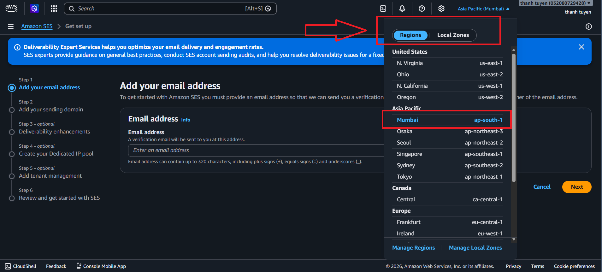Screen dimensions: 602x272
Task: Click the AWS logo home icon
Action: click(x=11, y=9)
